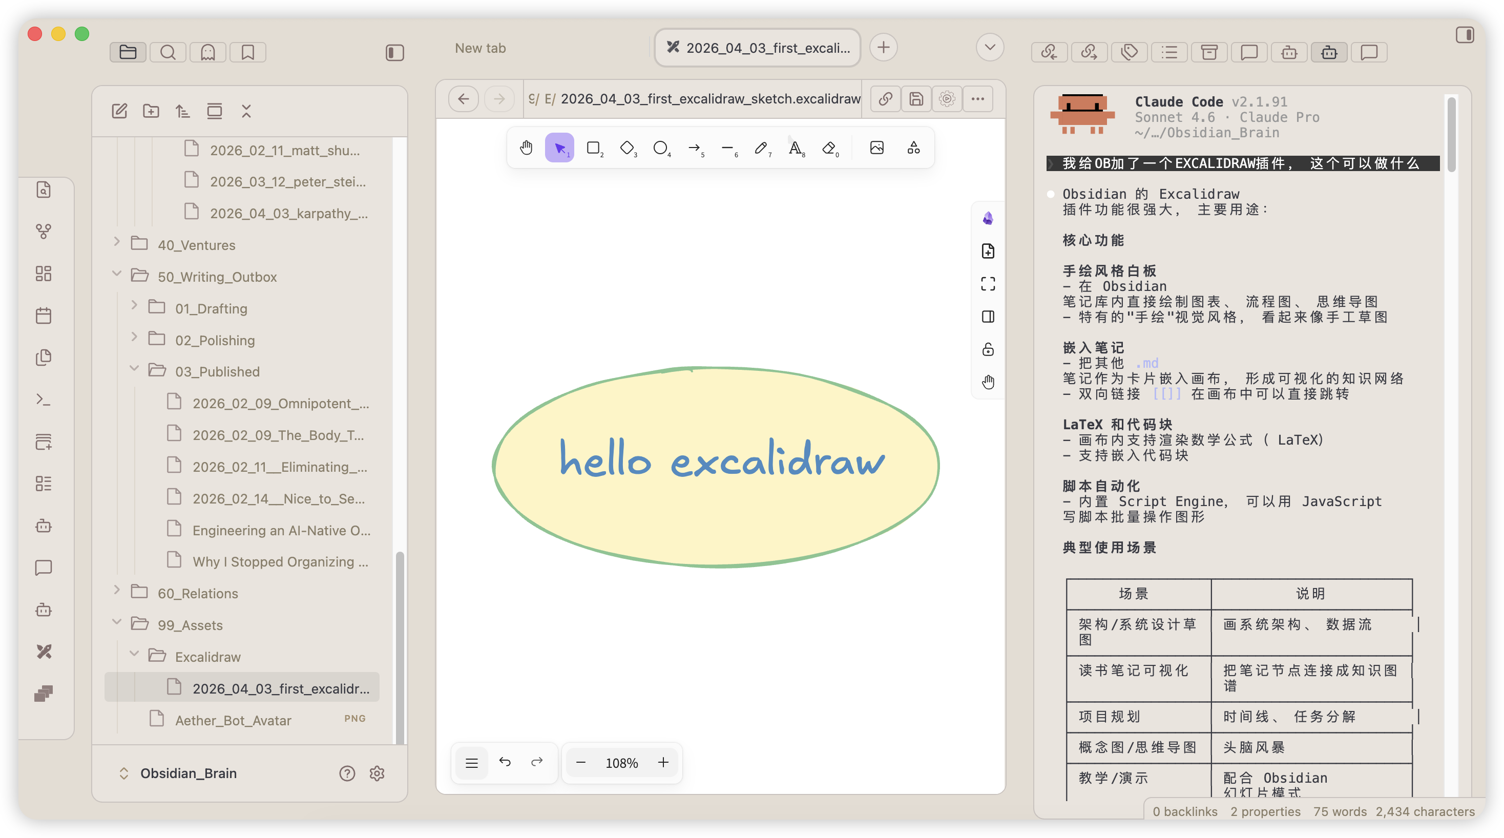
Task: Click the 108% zoom reset button
Action: point(621,763)
